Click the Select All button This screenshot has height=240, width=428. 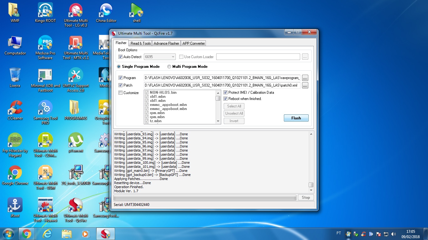pyautogui.click(x=234, y=106)
